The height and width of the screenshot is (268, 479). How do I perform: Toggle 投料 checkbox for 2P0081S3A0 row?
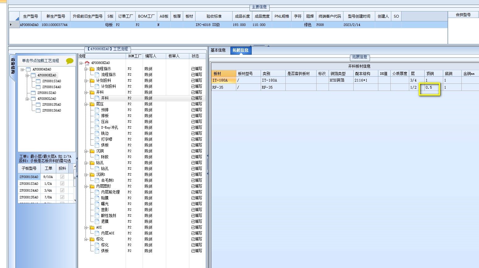click(62, 184)
